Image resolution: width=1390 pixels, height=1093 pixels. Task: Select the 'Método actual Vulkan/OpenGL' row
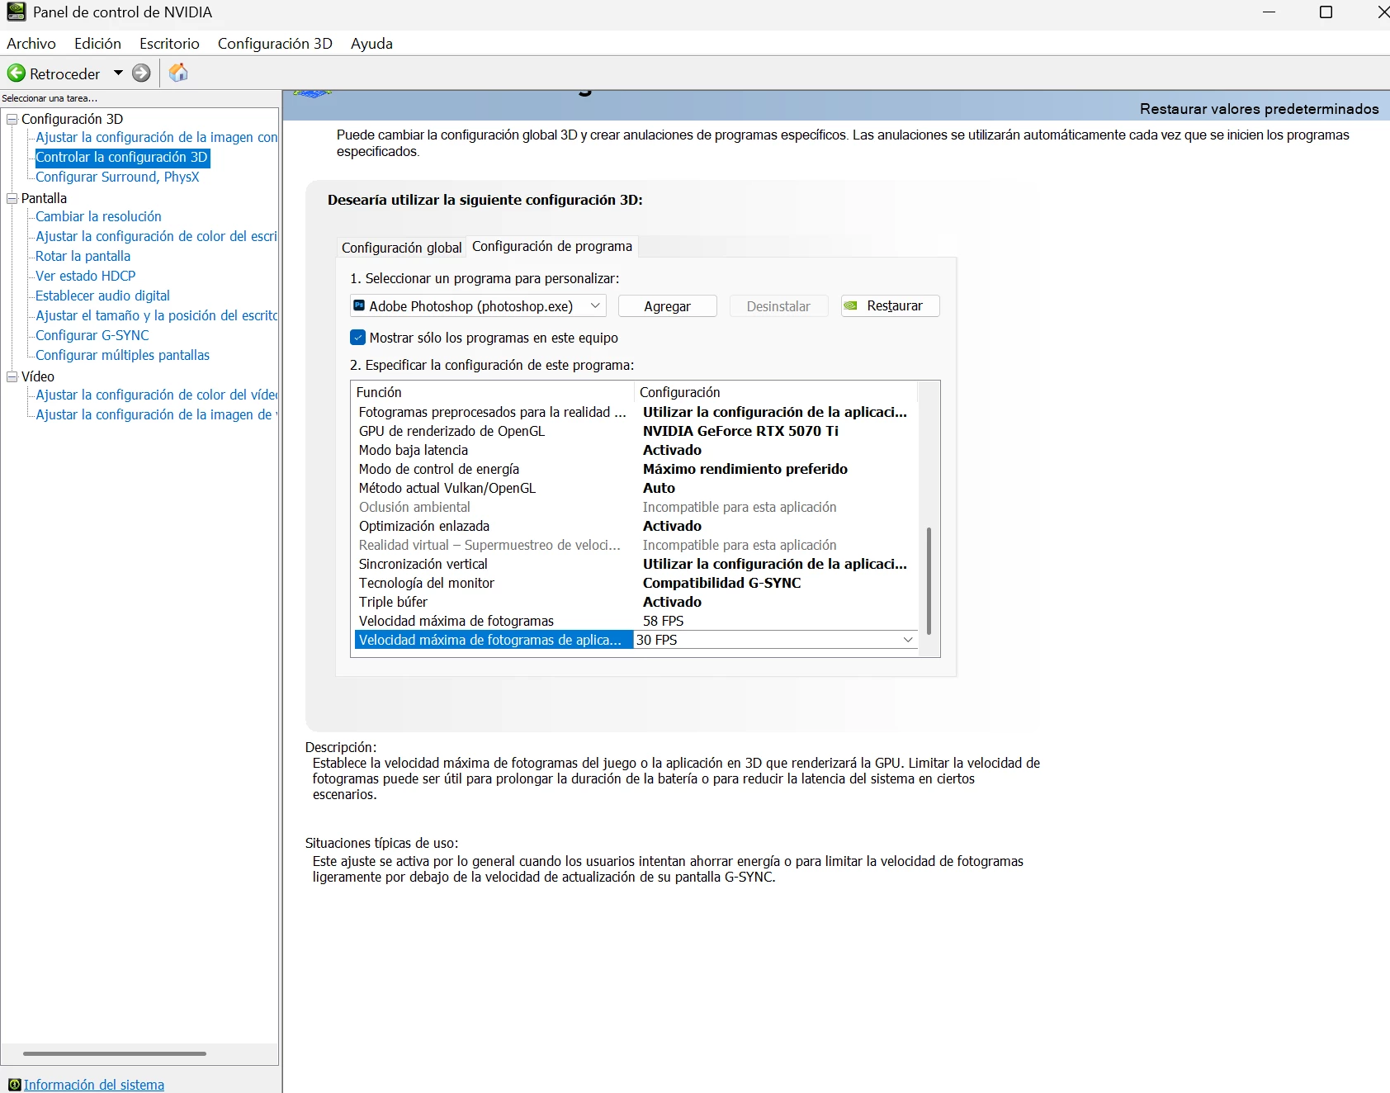(636, 488)
